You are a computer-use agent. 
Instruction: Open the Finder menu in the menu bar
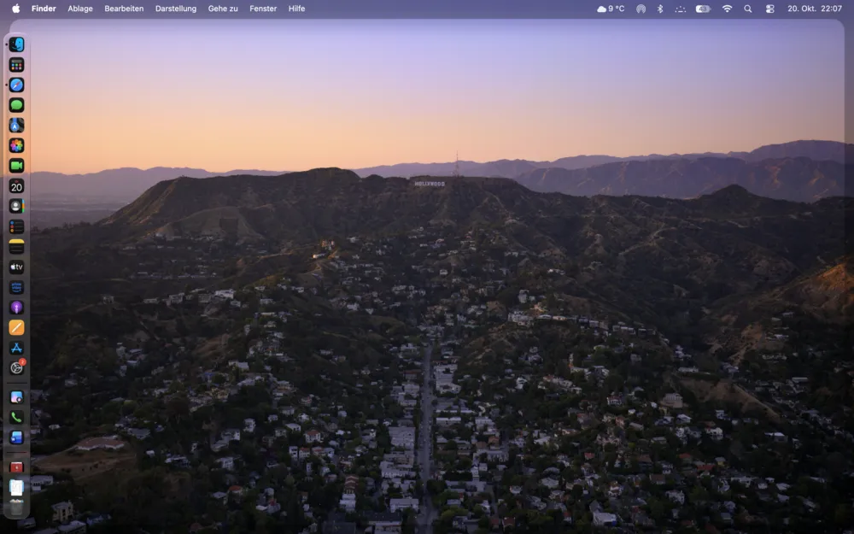[x=44, y=9]
